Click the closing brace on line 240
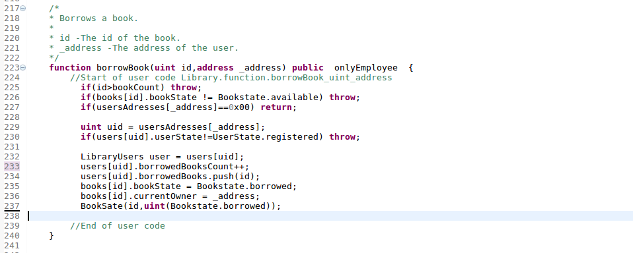 (52, 236)
